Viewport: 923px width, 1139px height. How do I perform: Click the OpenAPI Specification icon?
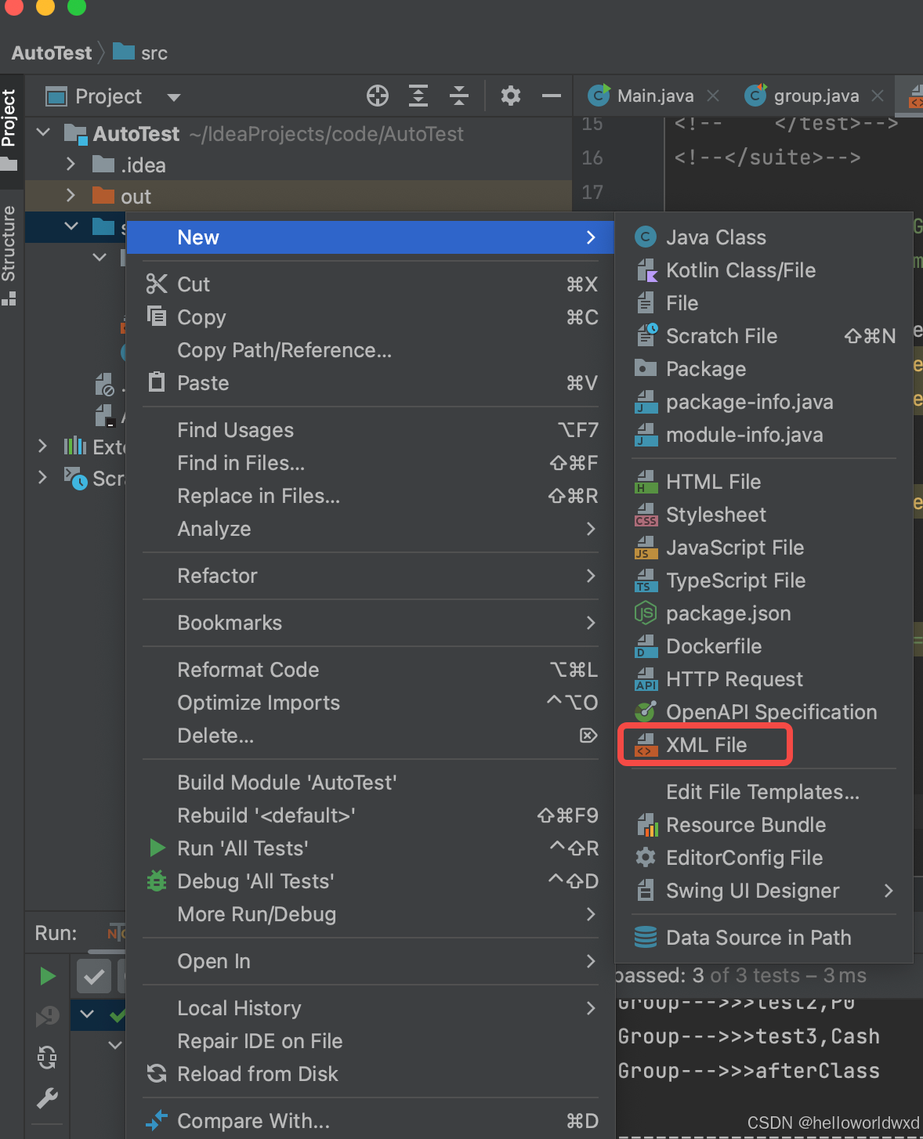(645, 711)
